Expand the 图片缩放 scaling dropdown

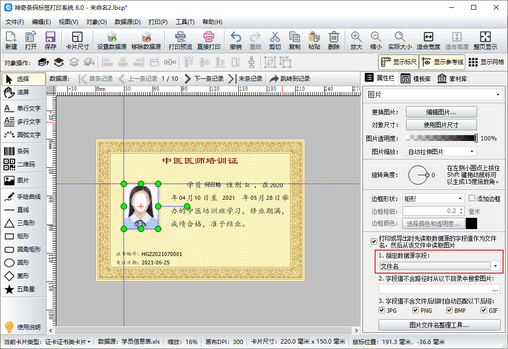(x=441, y=152)
